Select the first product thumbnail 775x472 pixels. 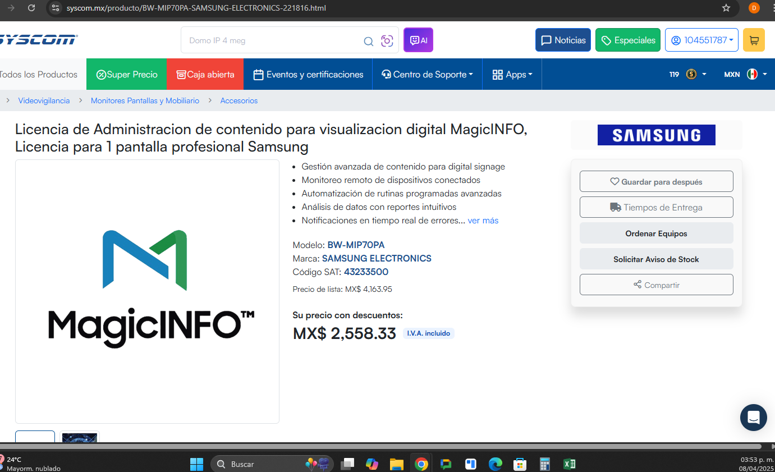click(35, 437)
